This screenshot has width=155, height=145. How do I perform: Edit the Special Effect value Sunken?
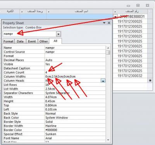tap(75, 134)
